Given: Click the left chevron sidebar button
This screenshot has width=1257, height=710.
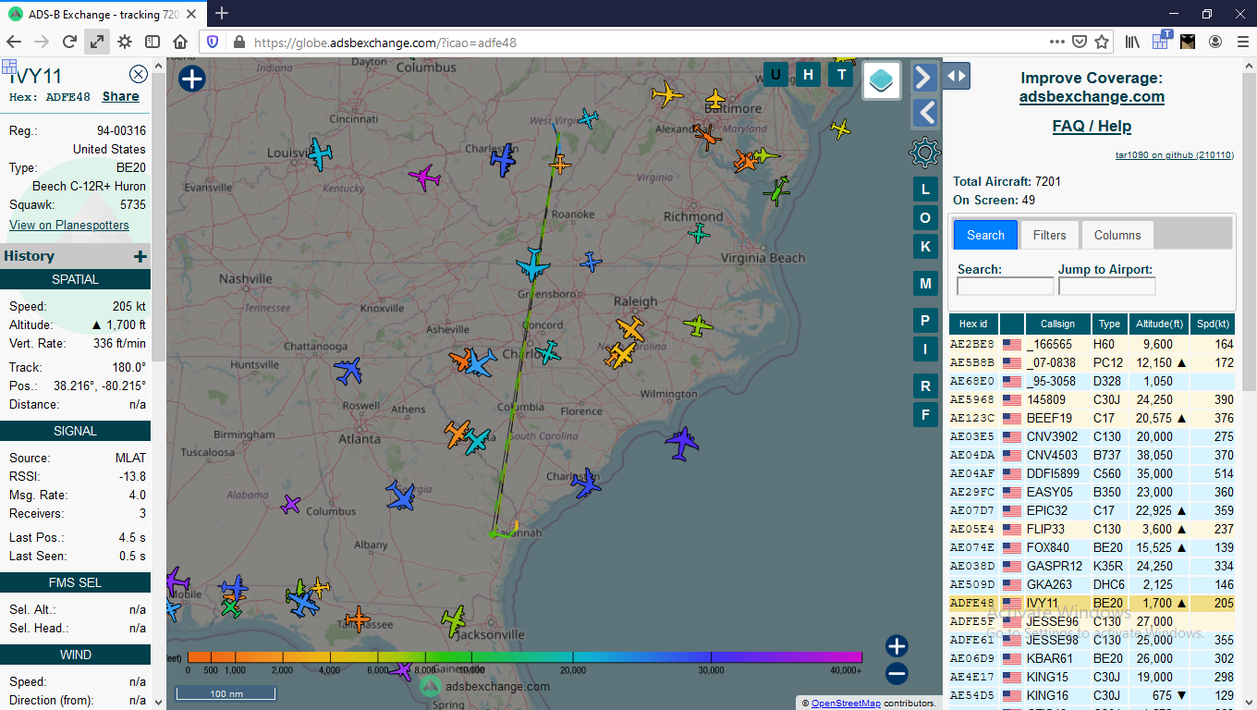Looking at the screenshot, I should tap(924, 113).
